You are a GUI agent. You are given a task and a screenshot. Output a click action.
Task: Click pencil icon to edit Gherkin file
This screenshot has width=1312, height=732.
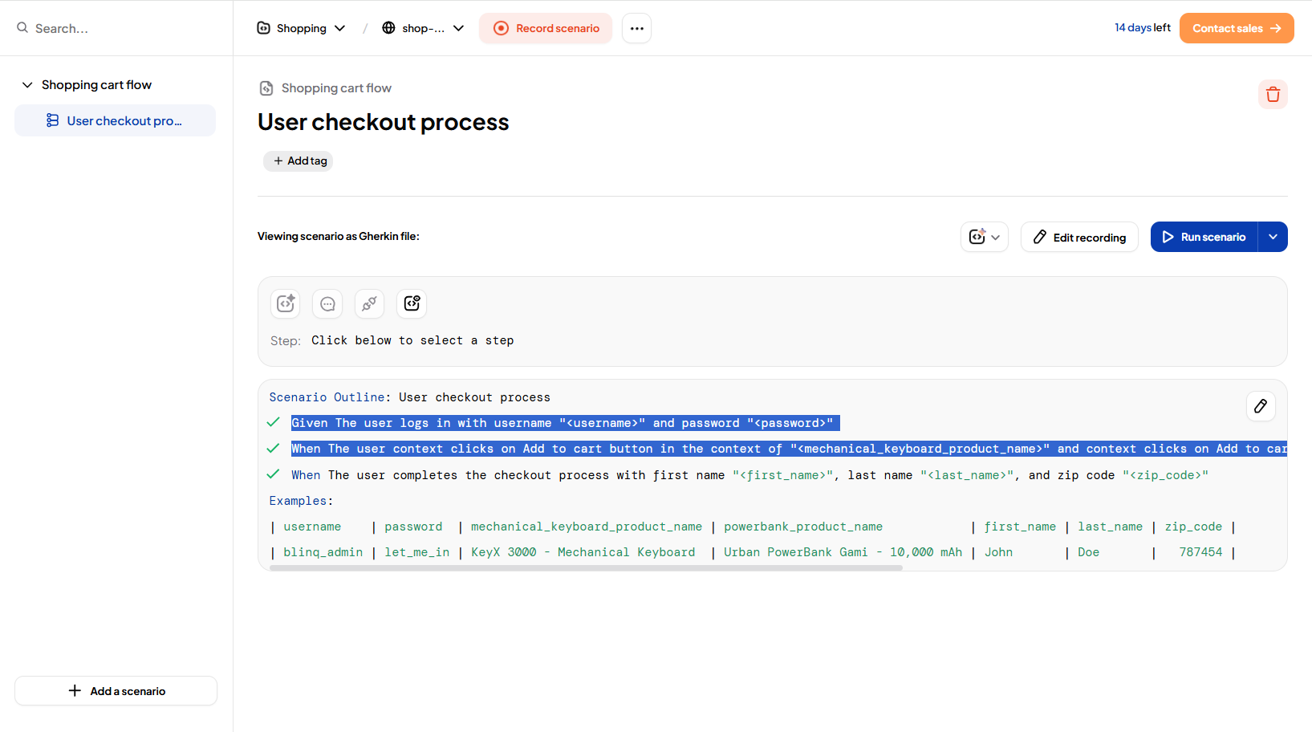[x=1260, y=406]
